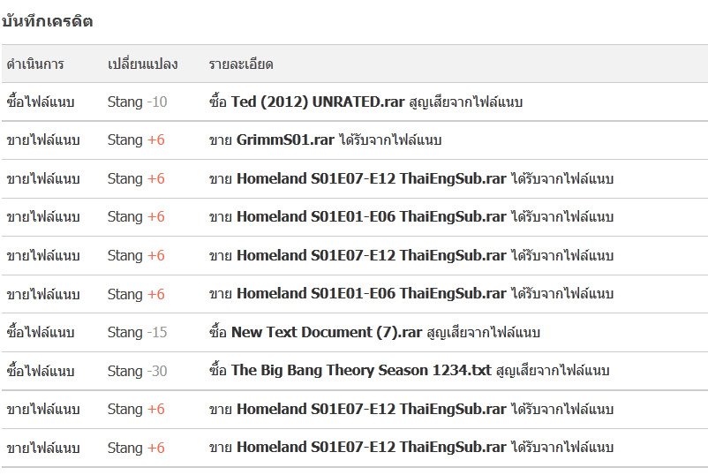This screenshot has height=475, width=708.
Task: Click Stang +6 in the GrimmS01.rar row
Action: [136, 139]
